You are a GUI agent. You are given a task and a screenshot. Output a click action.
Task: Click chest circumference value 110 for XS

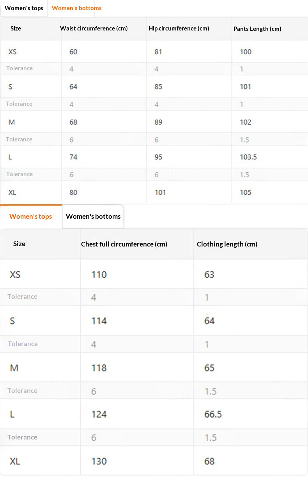tap(99, 275)
